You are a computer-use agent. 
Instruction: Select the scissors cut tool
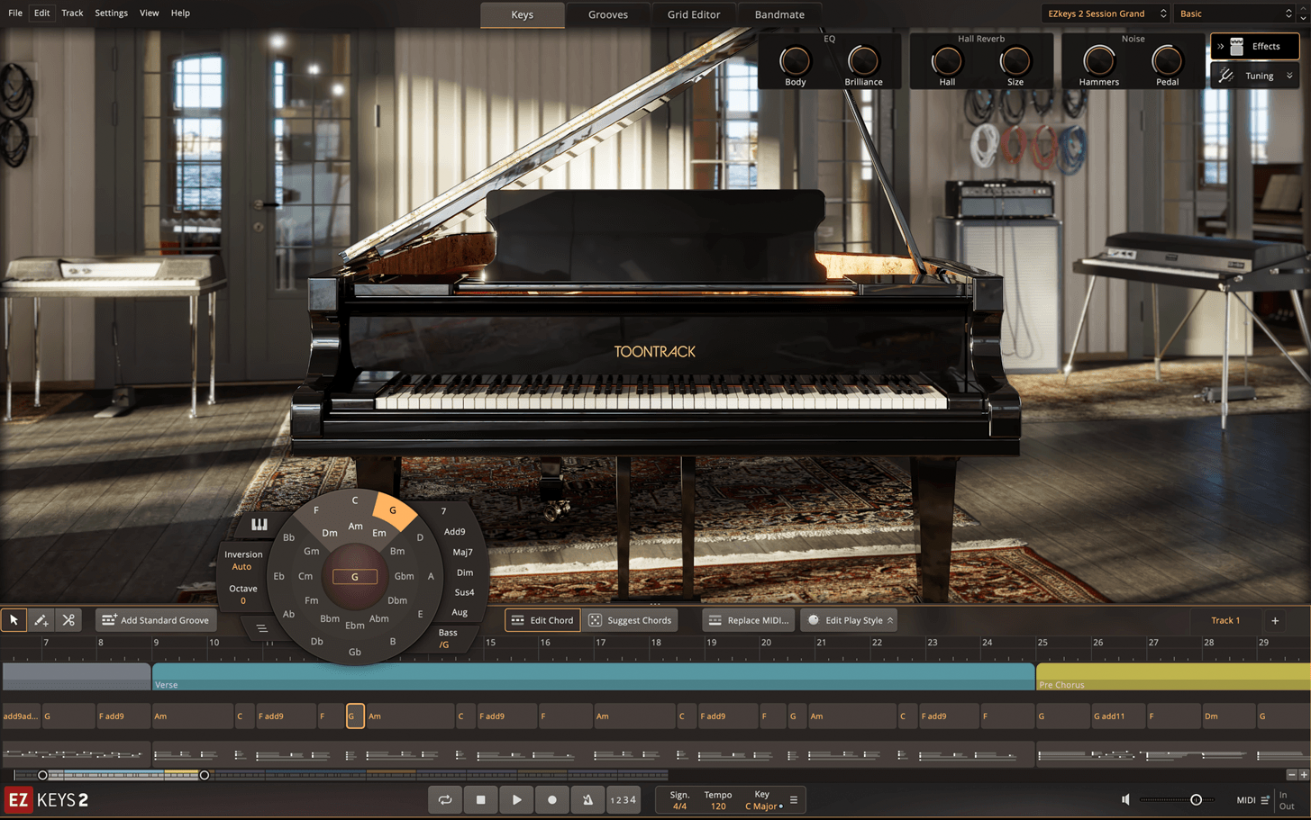click(x=68, y=620)
